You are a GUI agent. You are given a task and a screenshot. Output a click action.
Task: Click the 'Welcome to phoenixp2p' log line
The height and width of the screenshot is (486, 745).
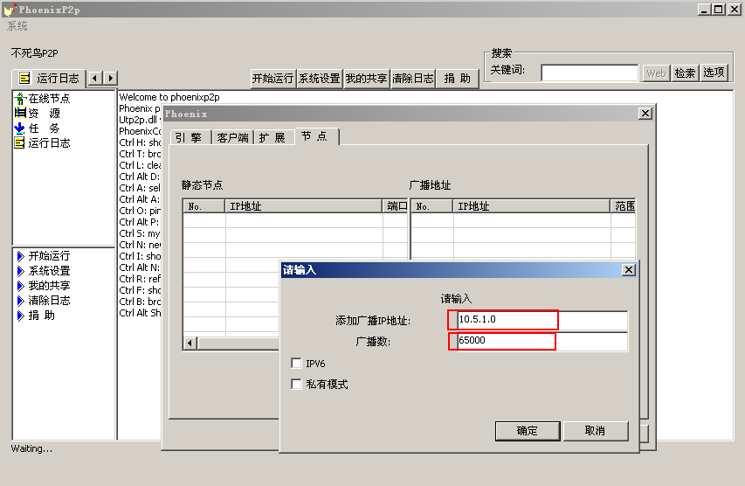point(169,97)
